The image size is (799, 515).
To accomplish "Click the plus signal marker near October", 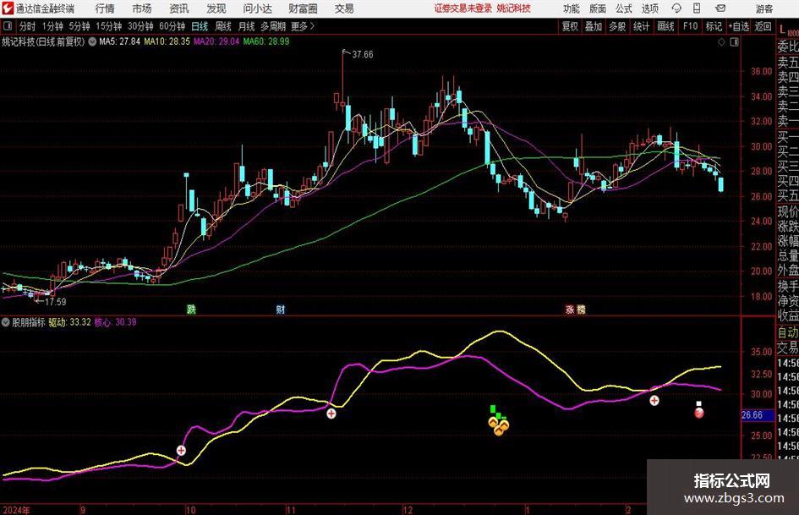I will 181,450.
